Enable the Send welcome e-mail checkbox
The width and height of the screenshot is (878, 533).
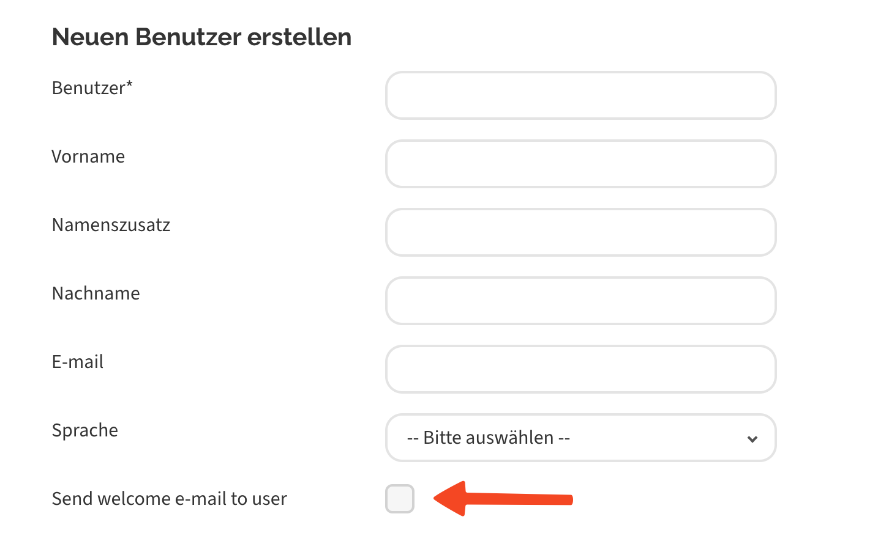point(400,499)
